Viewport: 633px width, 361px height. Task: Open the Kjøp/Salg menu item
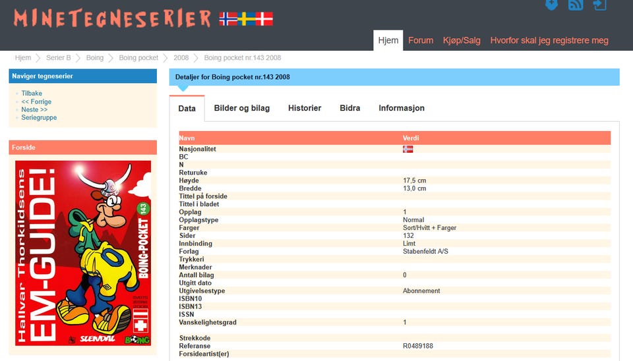tap(462, 40)
